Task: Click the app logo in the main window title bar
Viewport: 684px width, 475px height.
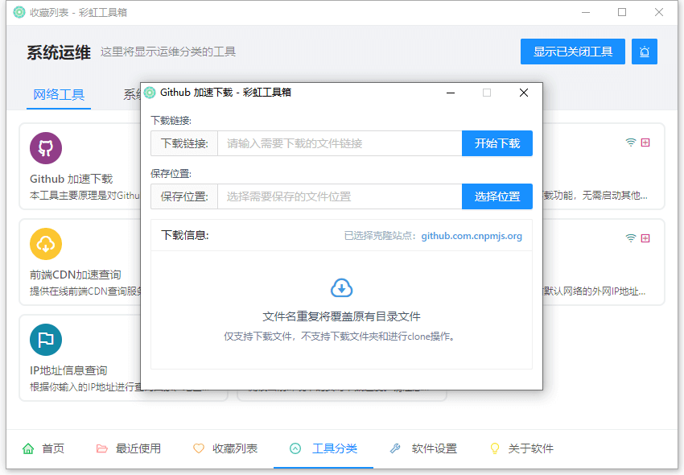Action: click(19, 12)
